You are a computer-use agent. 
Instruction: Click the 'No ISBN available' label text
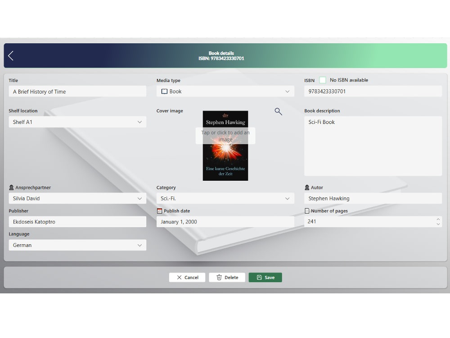tap(349, 80)
